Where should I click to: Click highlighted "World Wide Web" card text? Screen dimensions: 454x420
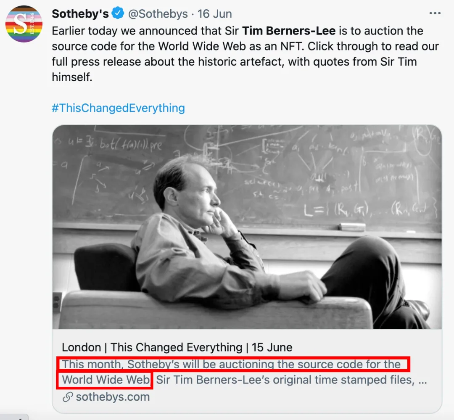[106, 380]
